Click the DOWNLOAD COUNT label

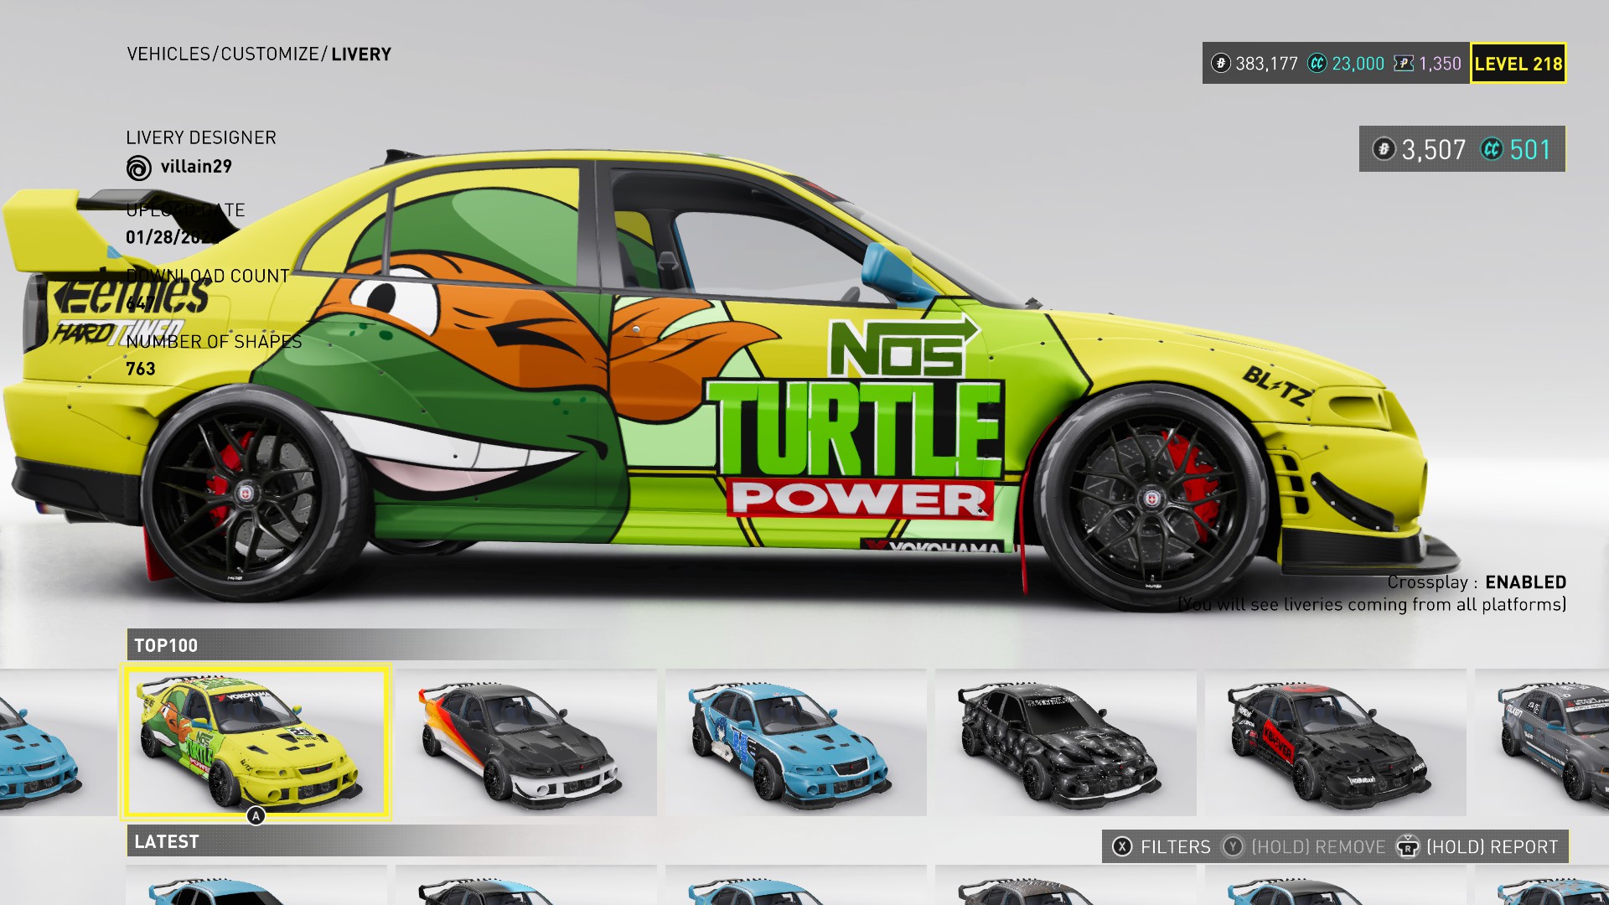[208, 276]
